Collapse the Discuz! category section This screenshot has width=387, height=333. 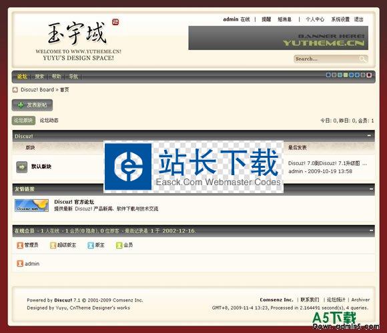tap(369, 135)
